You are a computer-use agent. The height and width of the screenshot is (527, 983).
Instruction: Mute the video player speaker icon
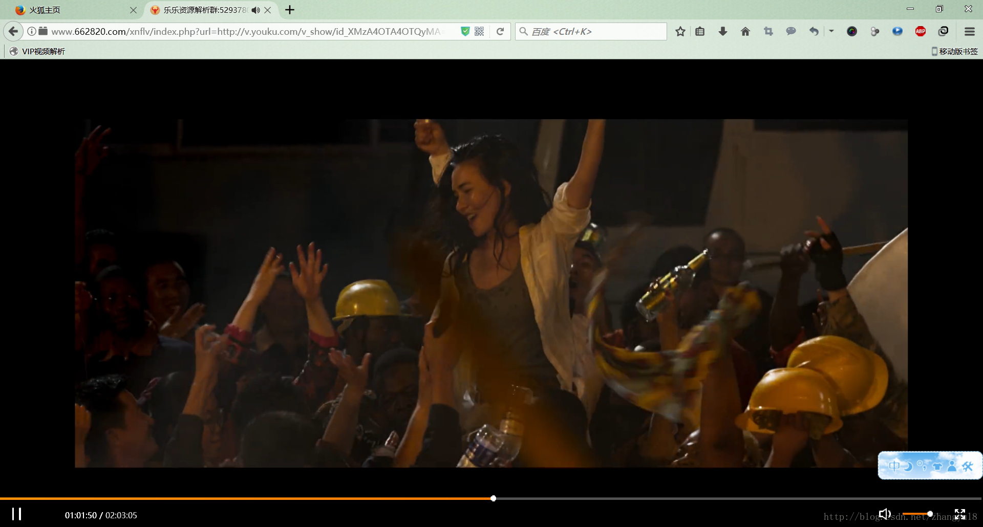coord(885,514)
